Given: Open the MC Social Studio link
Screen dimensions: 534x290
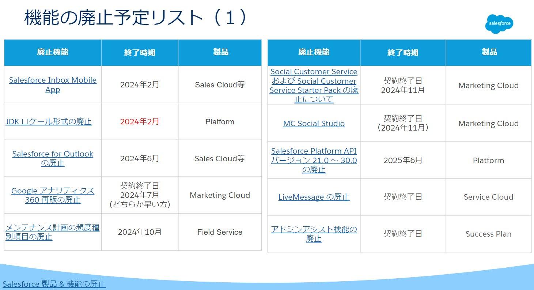Looking at the screenshot, I should pos(314,124).
